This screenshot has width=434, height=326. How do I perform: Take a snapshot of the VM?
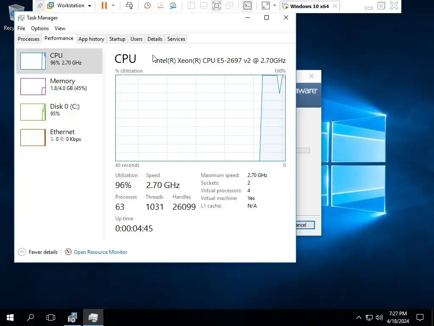pyautogui.click(x=147, y=6)
